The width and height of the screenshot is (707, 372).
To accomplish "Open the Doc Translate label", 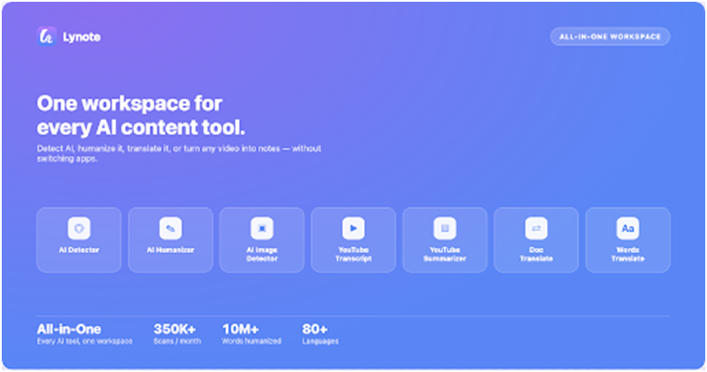I will pyautogui.click(x=536, y=254).
